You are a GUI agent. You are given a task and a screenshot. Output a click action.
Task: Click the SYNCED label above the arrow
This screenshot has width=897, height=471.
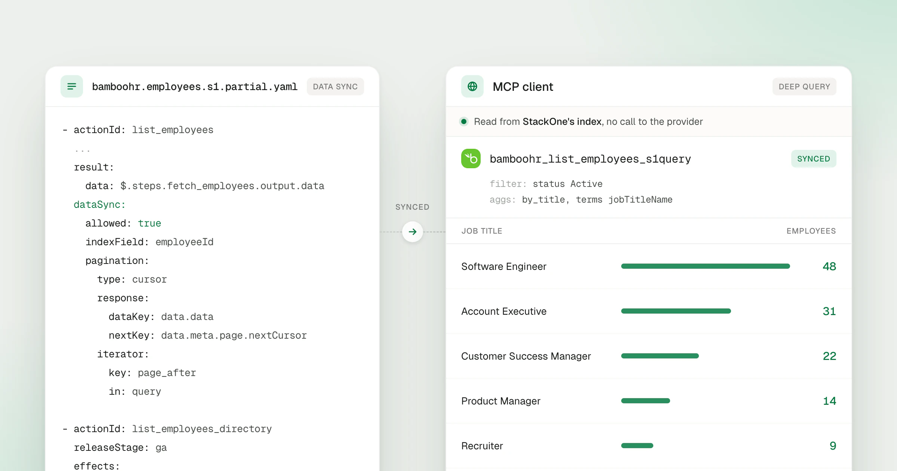point(412,207)
